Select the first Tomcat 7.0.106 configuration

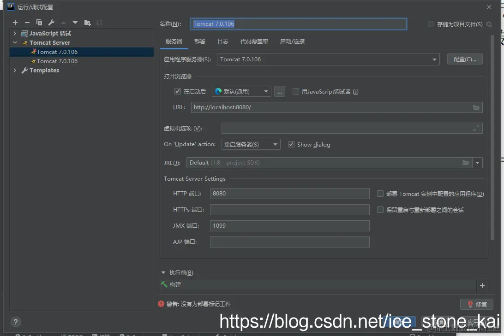pos(82,52)
